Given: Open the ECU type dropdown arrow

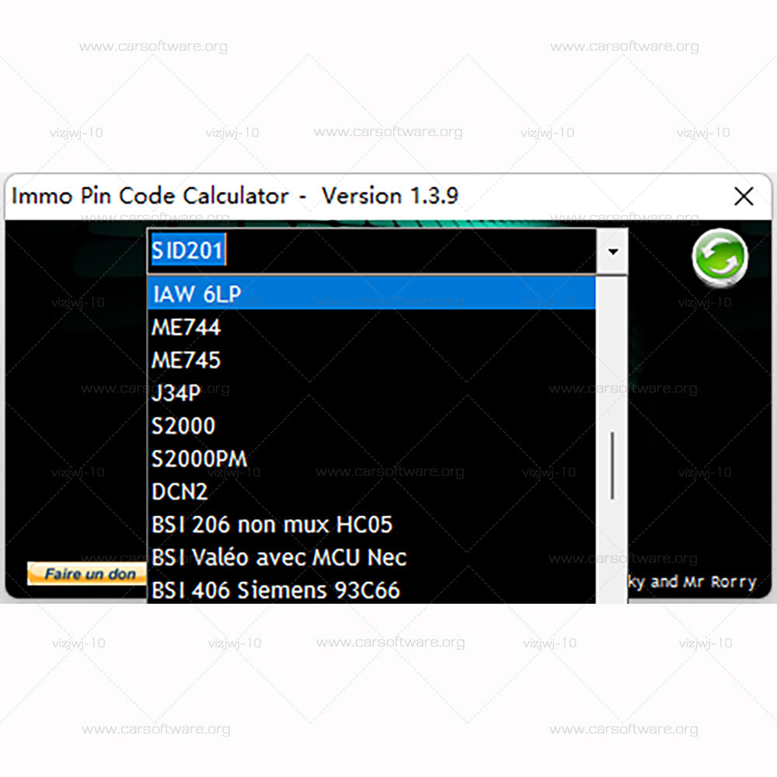Looking at the screenshot, I should pyautogui.click(x=612, y=252).
